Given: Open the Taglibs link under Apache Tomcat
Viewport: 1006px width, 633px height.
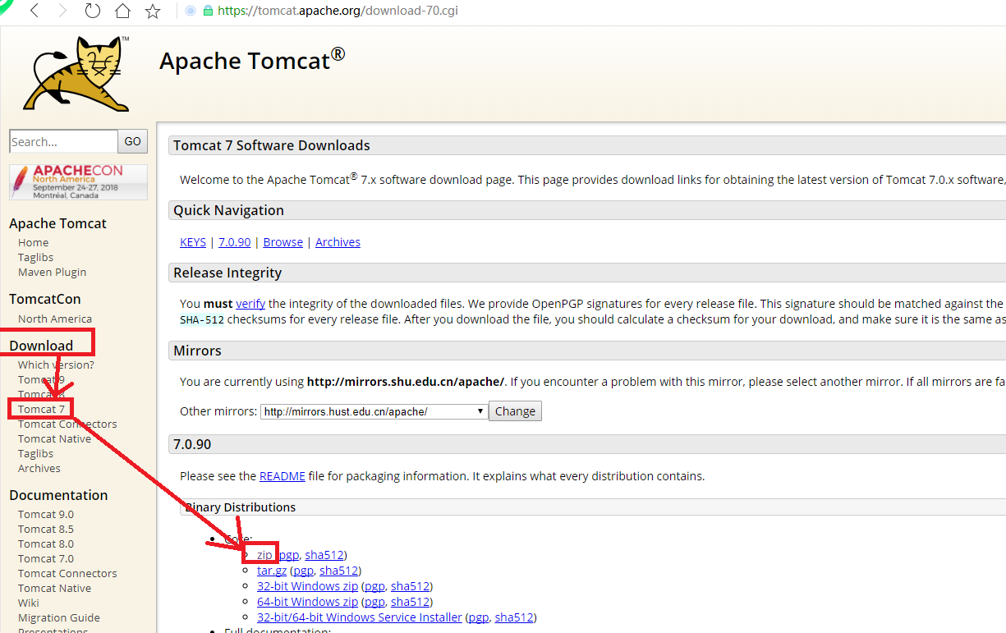Looking at the screenshot, I should 36,257.
